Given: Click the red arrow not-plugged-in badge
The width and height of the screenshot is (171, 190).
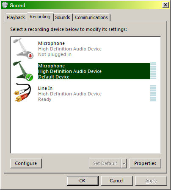Looking at the screenshot, I should [30, 56].
